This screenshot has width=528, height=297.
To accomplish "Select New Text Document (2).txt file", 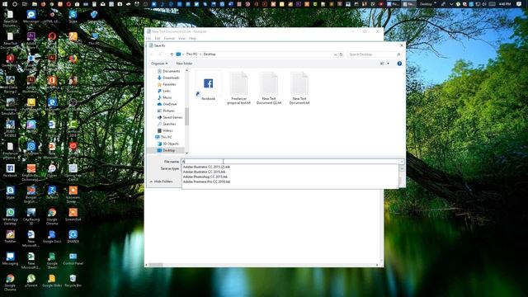I will (269, 88).
